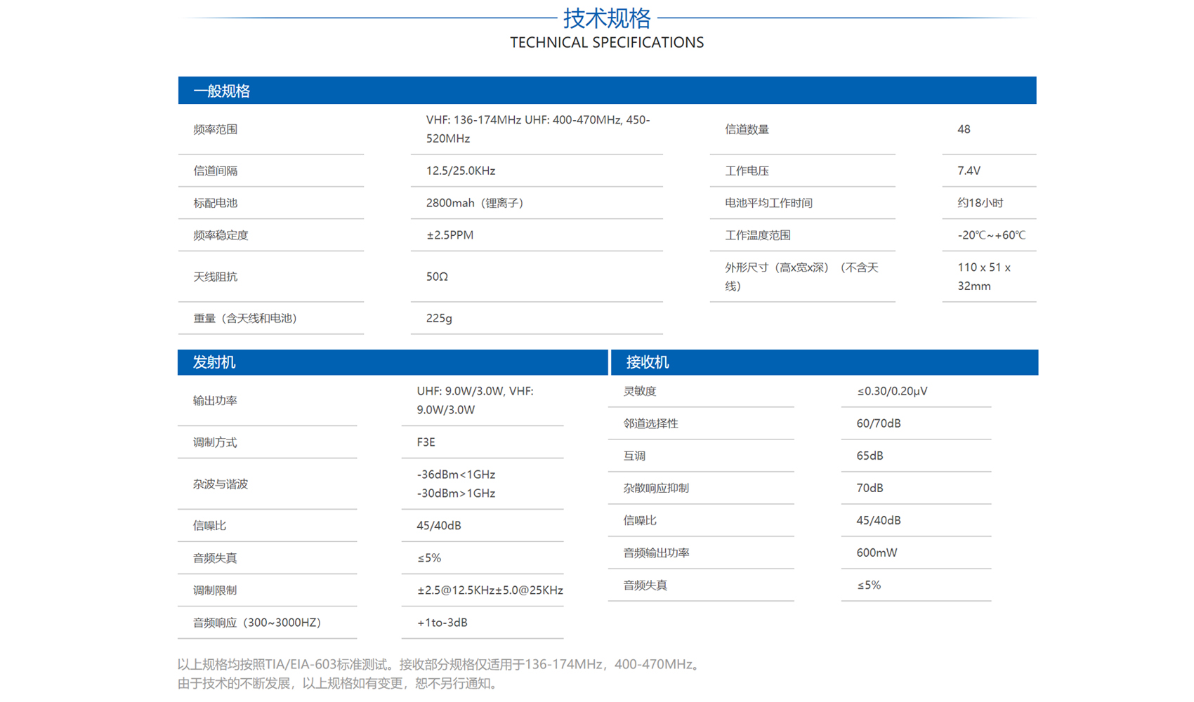1194x702 pixels.
Task: Click the 信道间隔 label
Action: [x=216, y=171]
